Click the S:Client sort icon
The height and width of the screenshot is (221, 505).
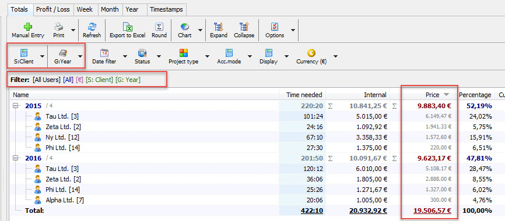[24, 53]
